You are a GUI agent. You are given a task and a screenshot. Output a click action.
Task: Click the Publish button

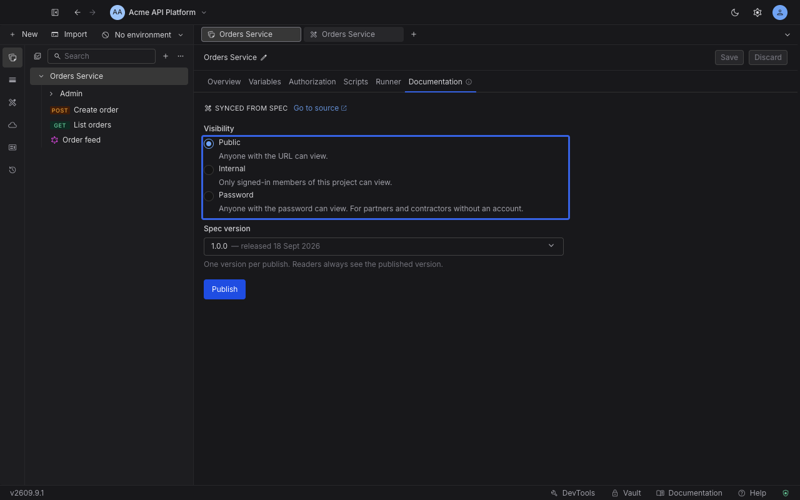[x=224, y=289]
